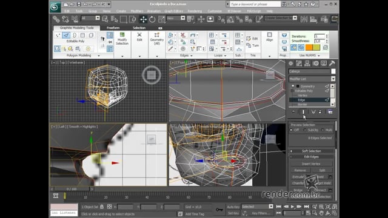Click Show End Result toggle below stack
This screenshot has width=388, height=218.
303,111
